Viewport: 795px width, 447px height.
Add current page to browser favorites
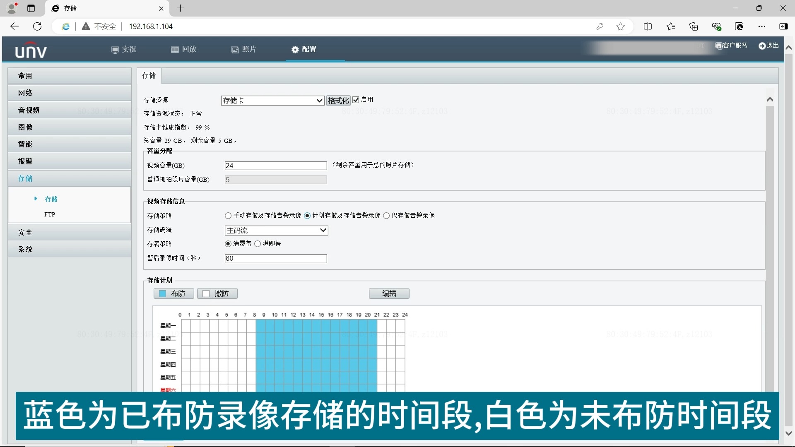tap(621, 26)
